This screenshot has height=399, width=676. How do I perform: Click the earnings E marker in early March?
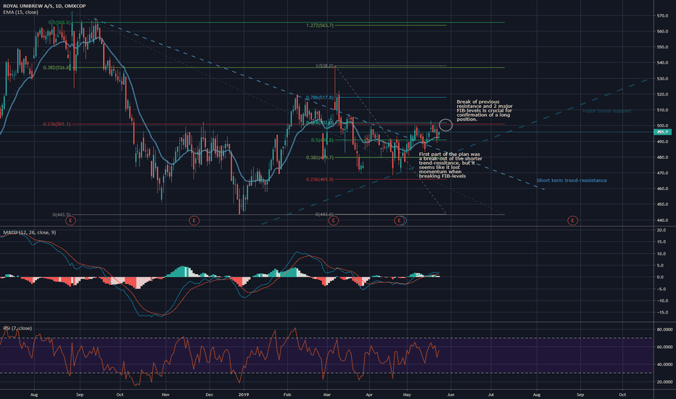tap(333, 221)
